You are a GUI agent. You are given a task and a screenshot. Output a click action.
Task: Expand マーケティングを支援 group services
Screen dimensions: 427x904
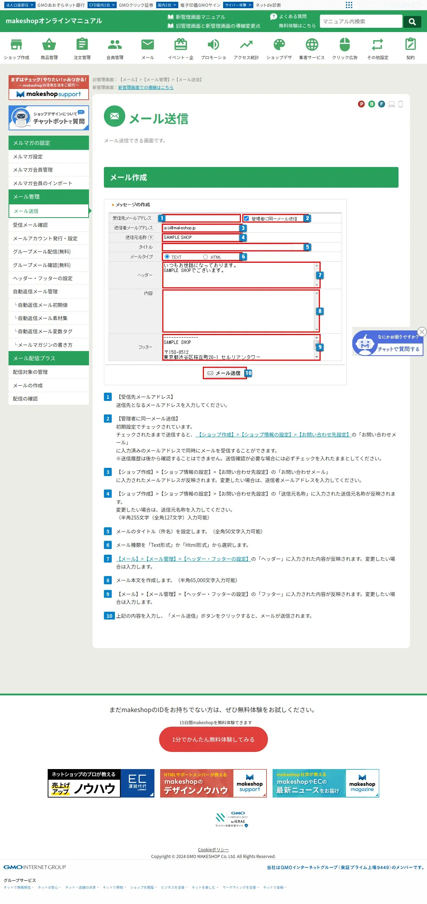(x=241, y=887)
